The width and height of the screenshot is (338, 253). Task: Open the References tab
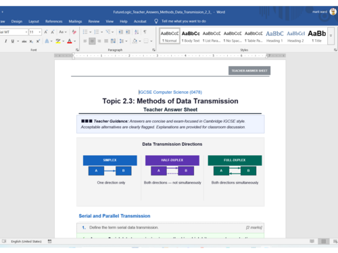pyautogui.click(x=54, y=22)
